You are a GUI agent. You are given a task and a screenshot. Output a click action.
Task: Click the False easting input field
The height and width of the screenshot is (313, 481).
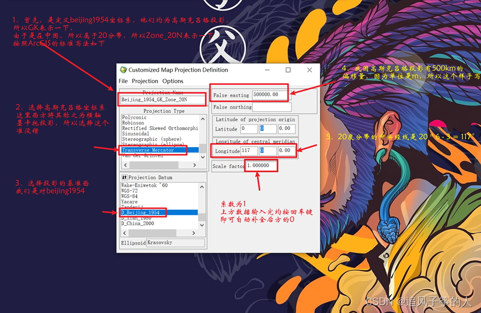click(x=270, y=95)
